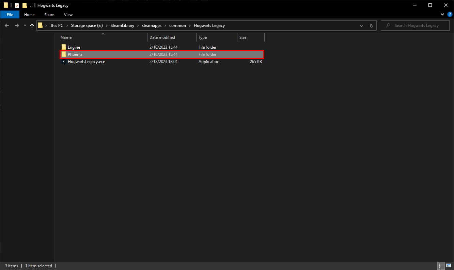
Task: Click the 3 items status text
Action: (x=12, y=266)
